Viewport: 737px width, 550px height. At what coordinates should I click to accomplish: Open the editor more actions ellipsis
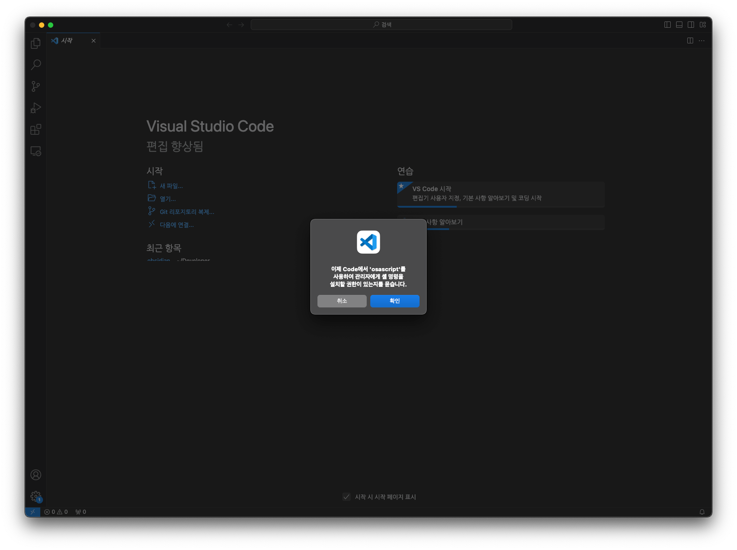[x=702, y=41]
